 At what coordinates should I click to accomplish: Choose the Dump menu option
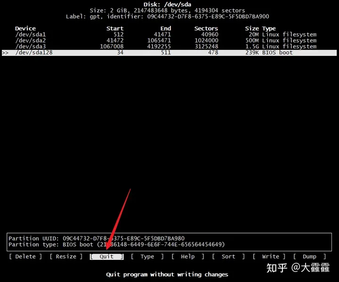[309, 257]
